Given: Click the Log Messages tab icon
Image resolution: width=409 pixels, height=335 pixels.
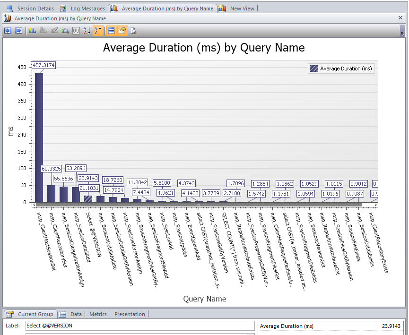Looking at the screenshot, I should 63,9.
